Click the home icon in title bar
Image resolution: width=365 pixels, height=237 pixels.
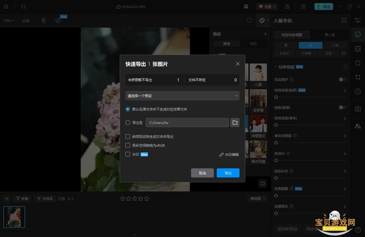click(6, 7)
